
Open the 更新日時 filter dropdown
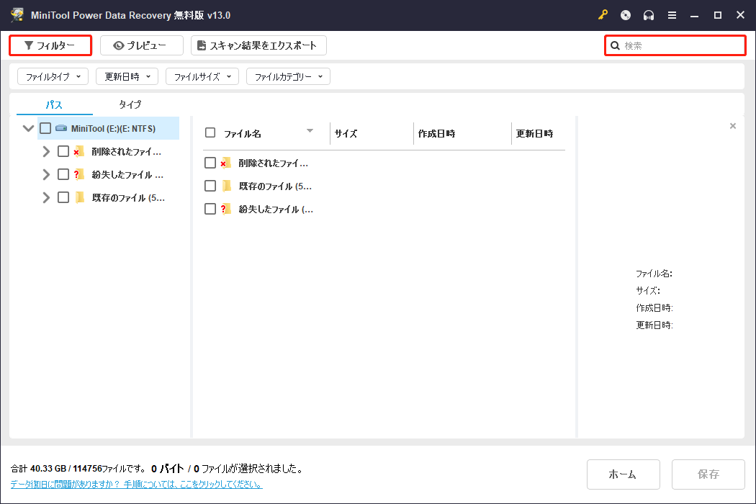click(127, 76)
